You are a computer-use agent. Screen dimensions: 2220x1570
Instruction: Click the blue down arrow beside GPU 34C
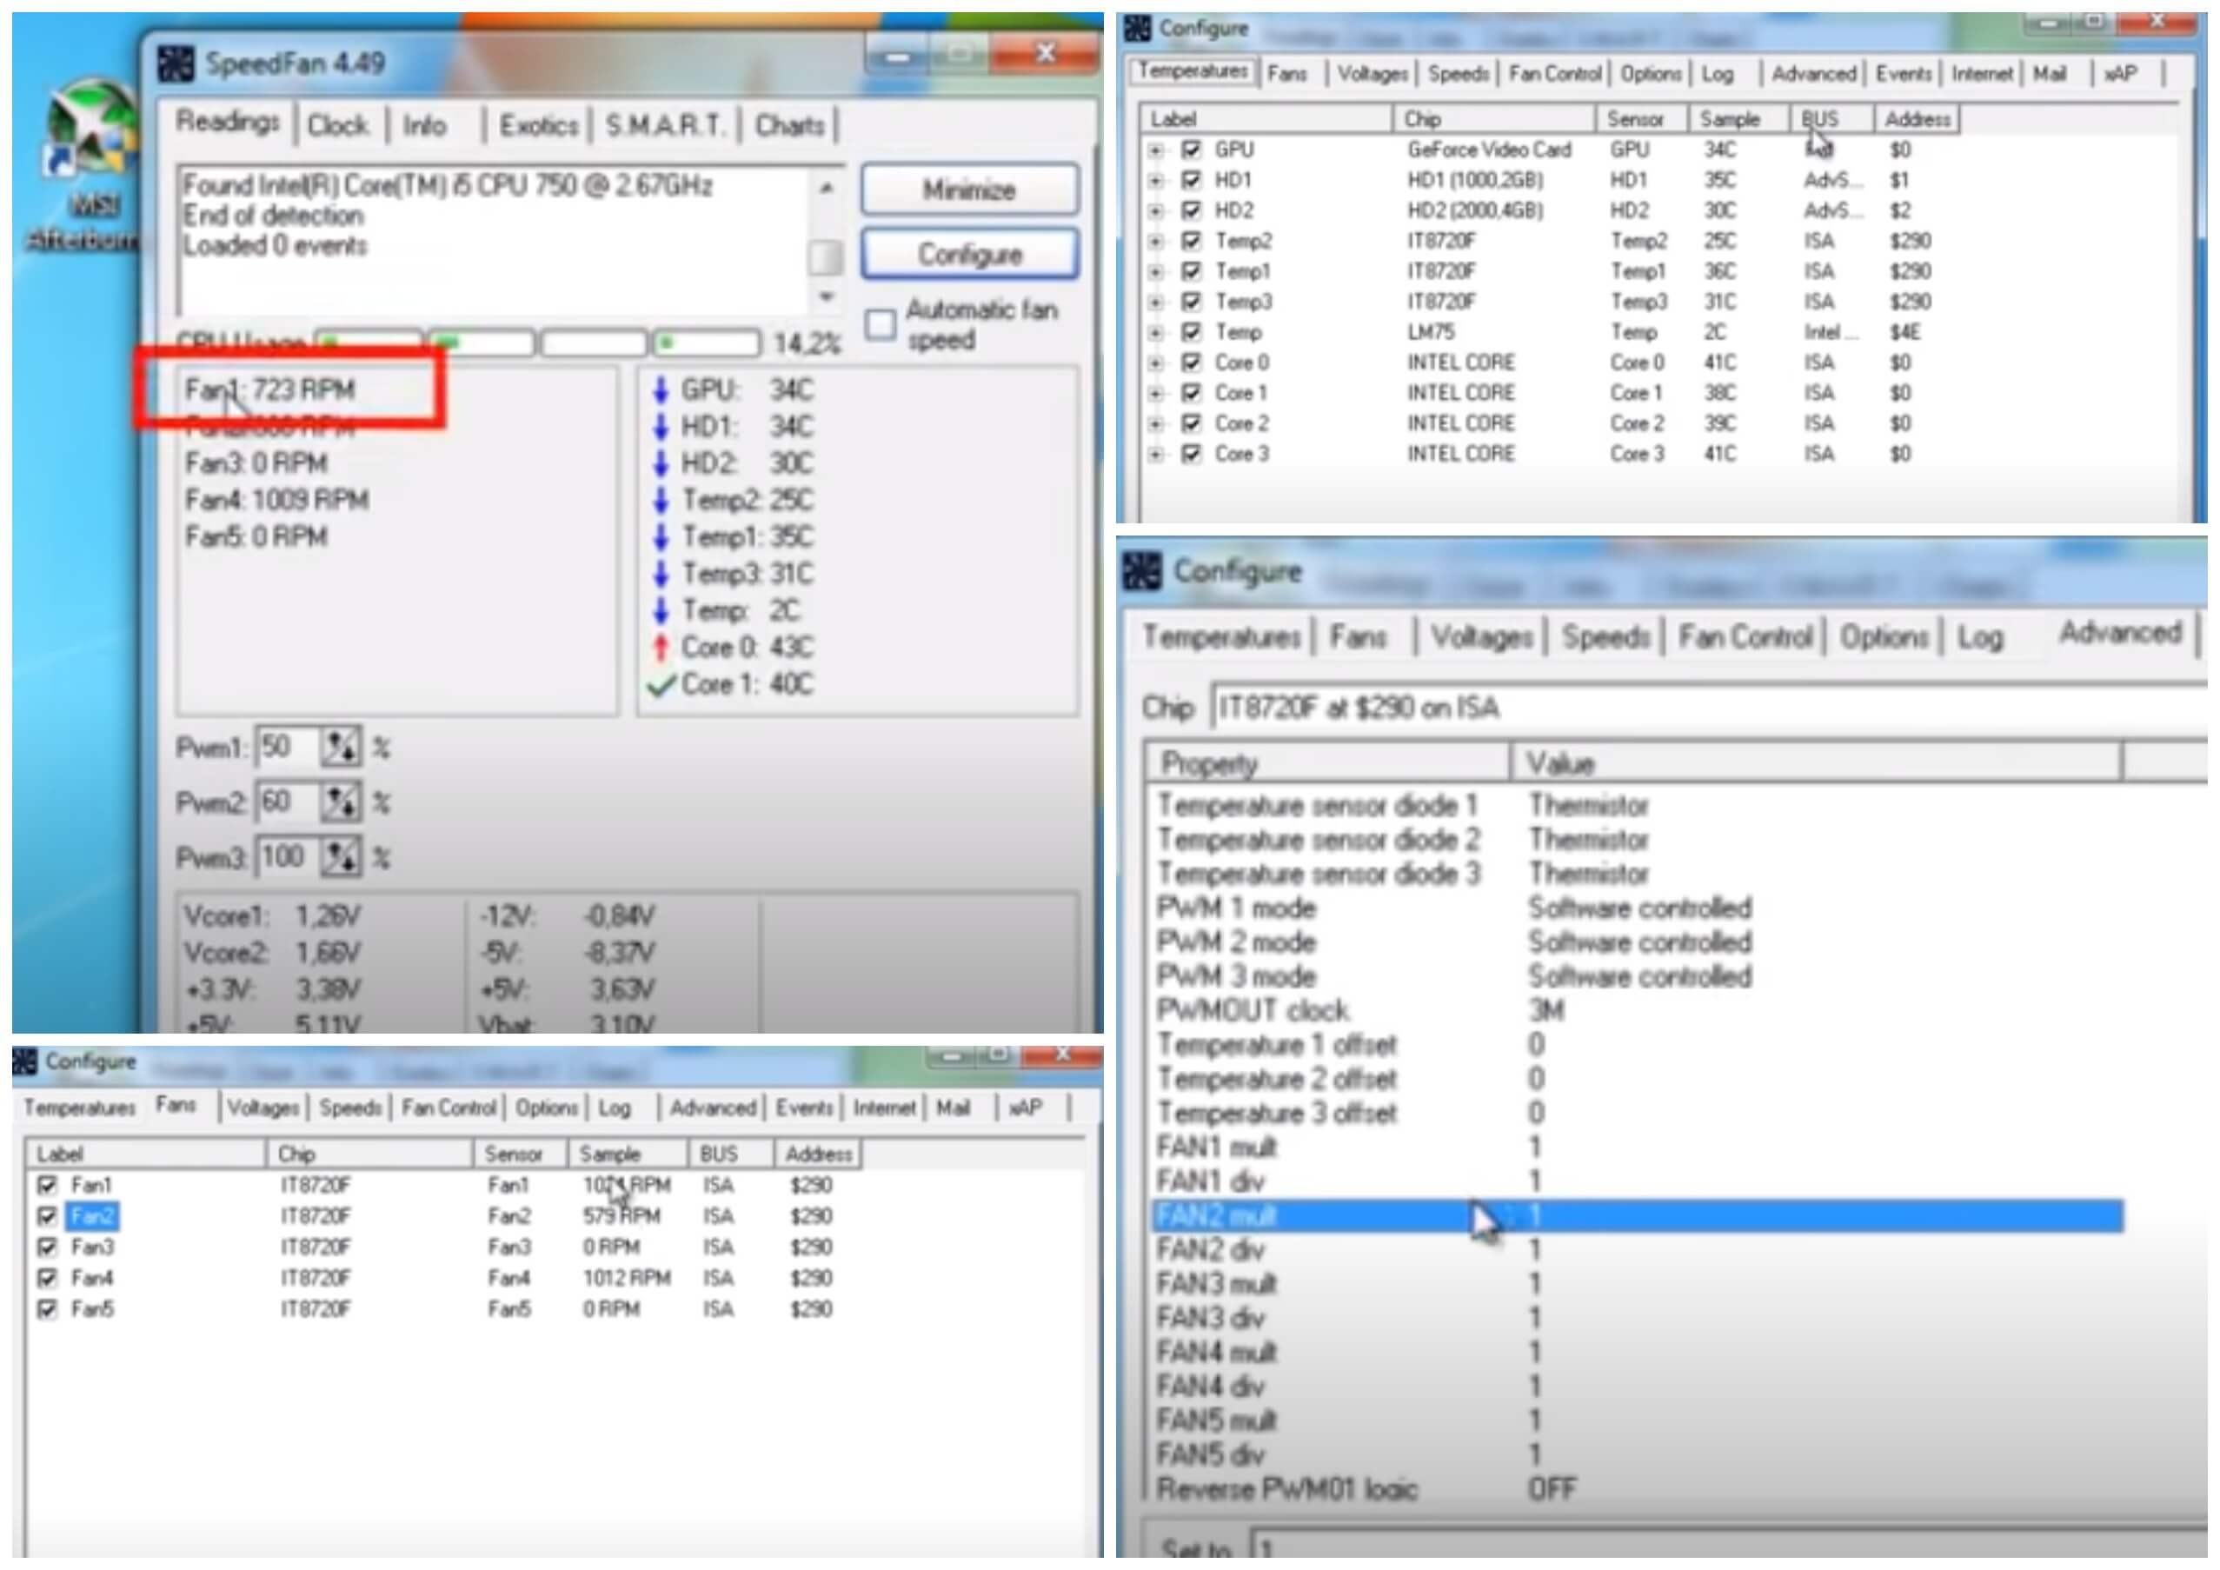pyautogui.click(x=661, y=390)
